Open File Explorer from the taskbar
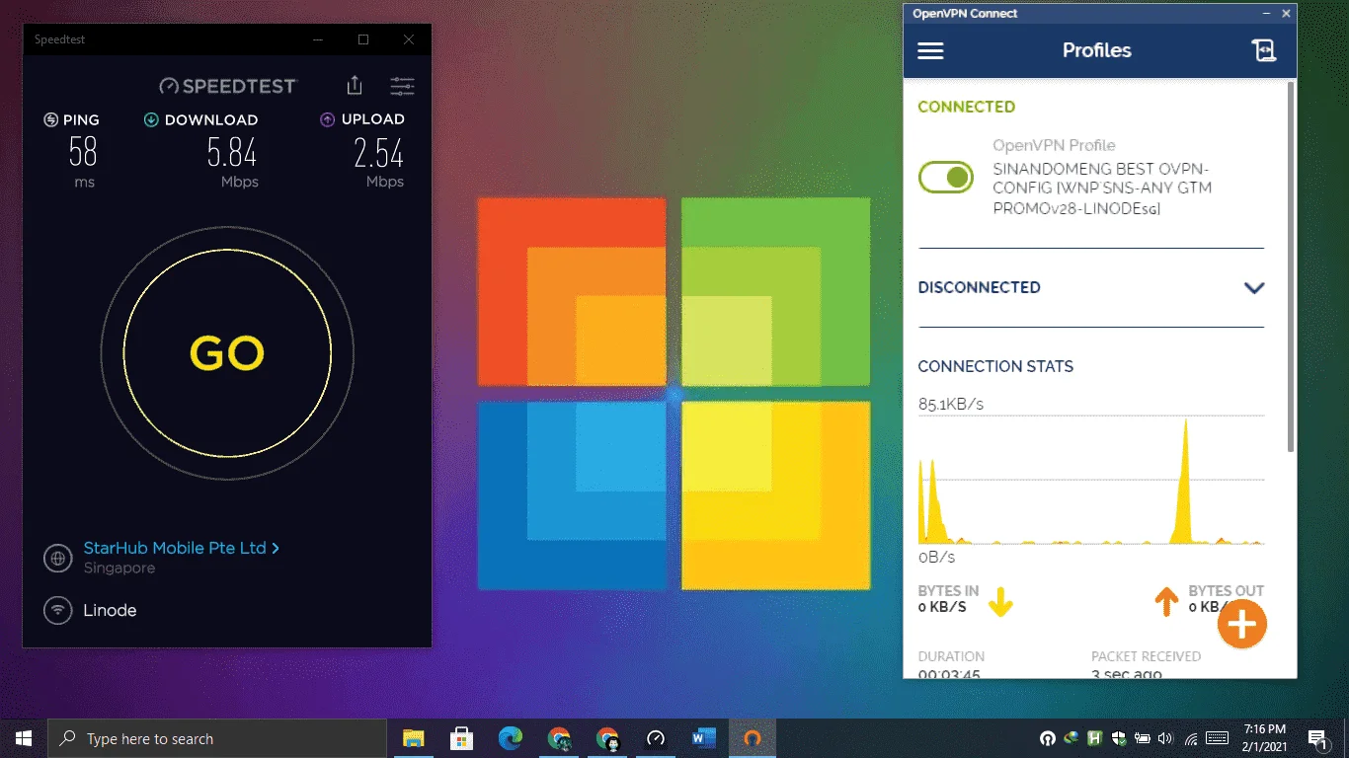The height and width of the screenshot is (758, 1349). 413,738
